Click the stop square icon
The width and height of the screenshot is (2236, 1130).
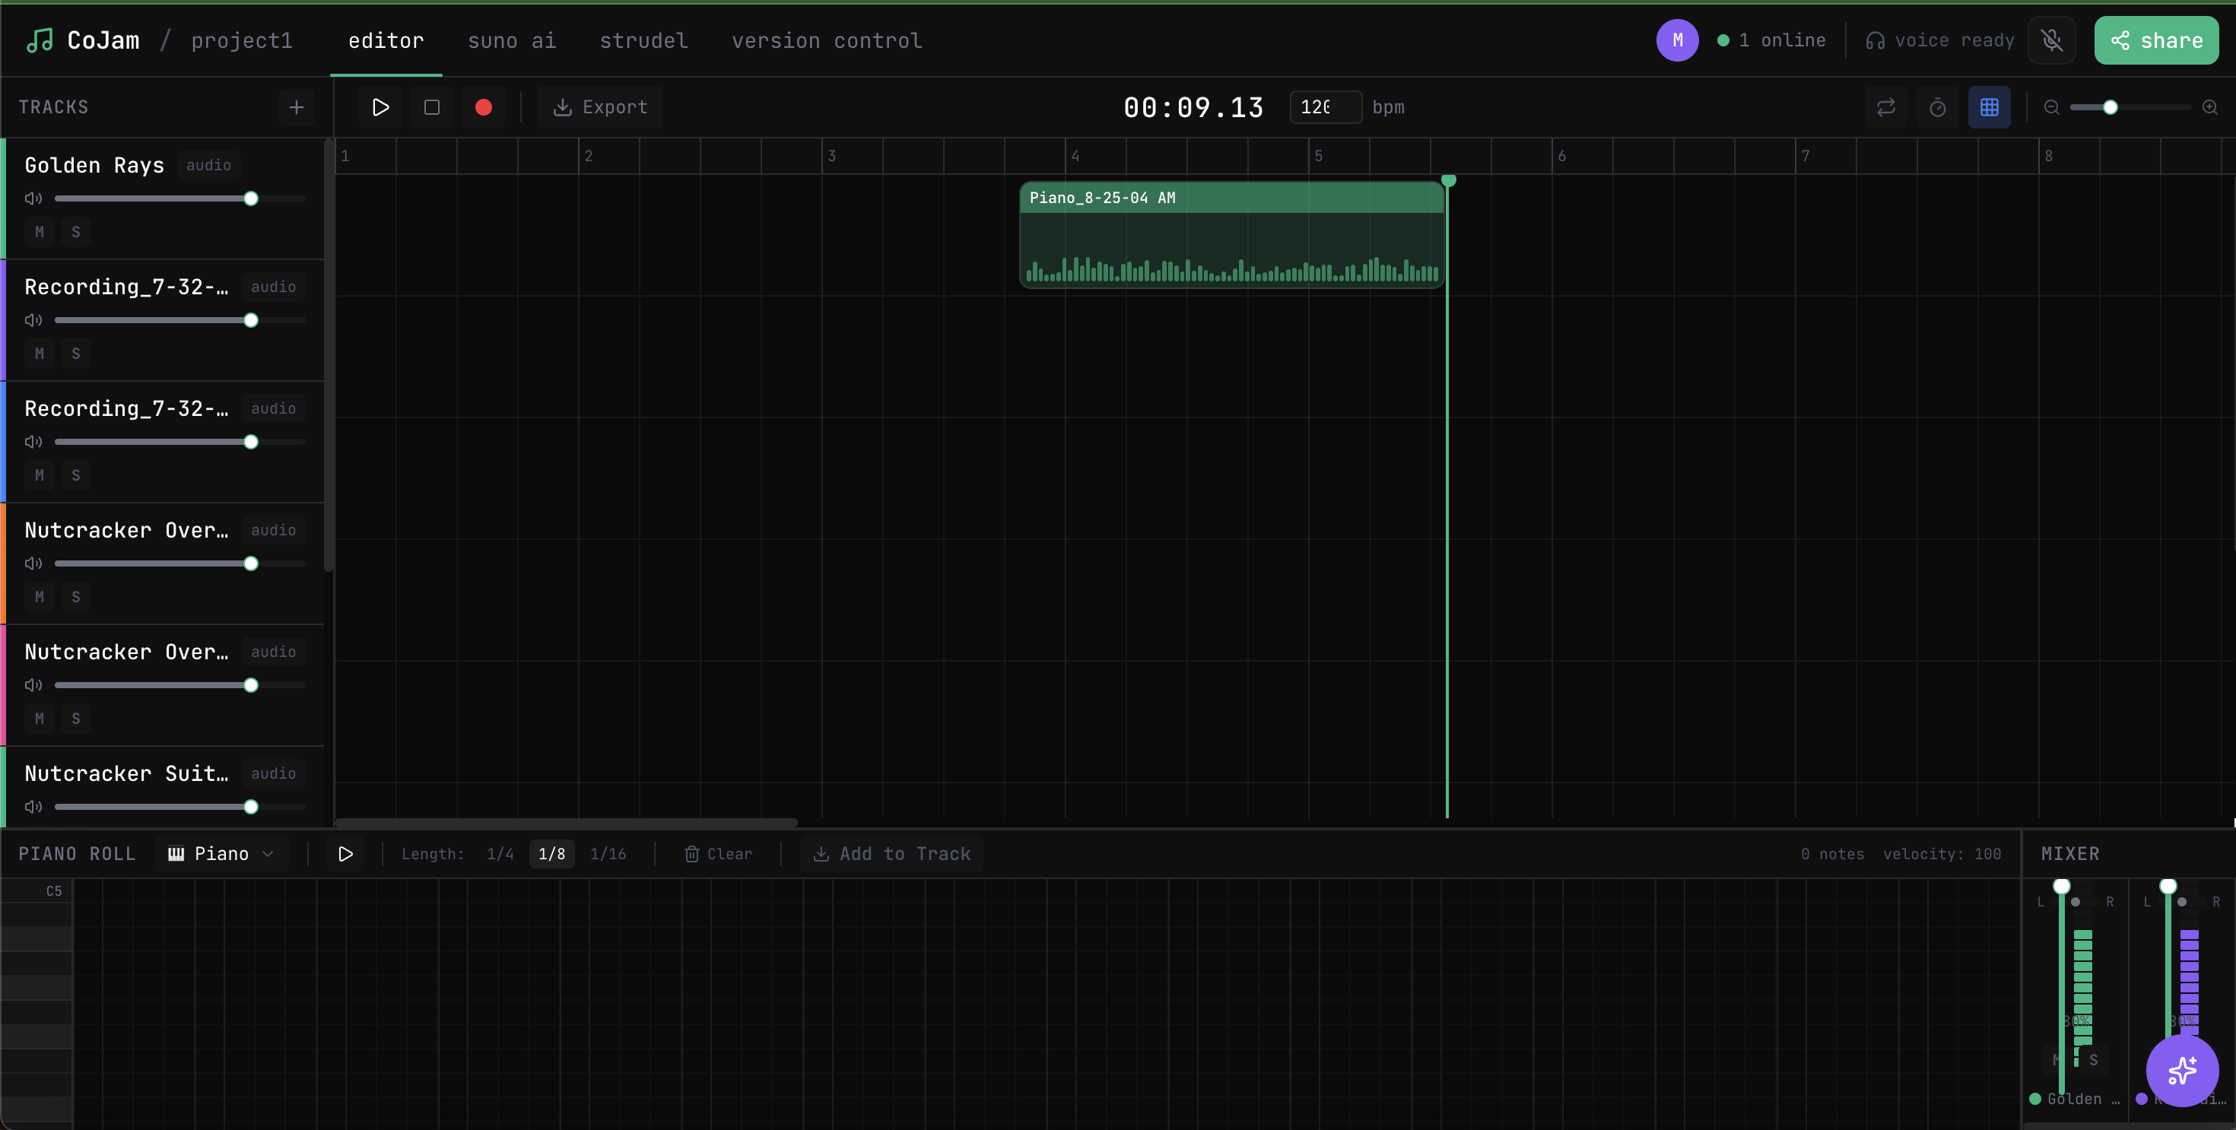tap(431, 106)
